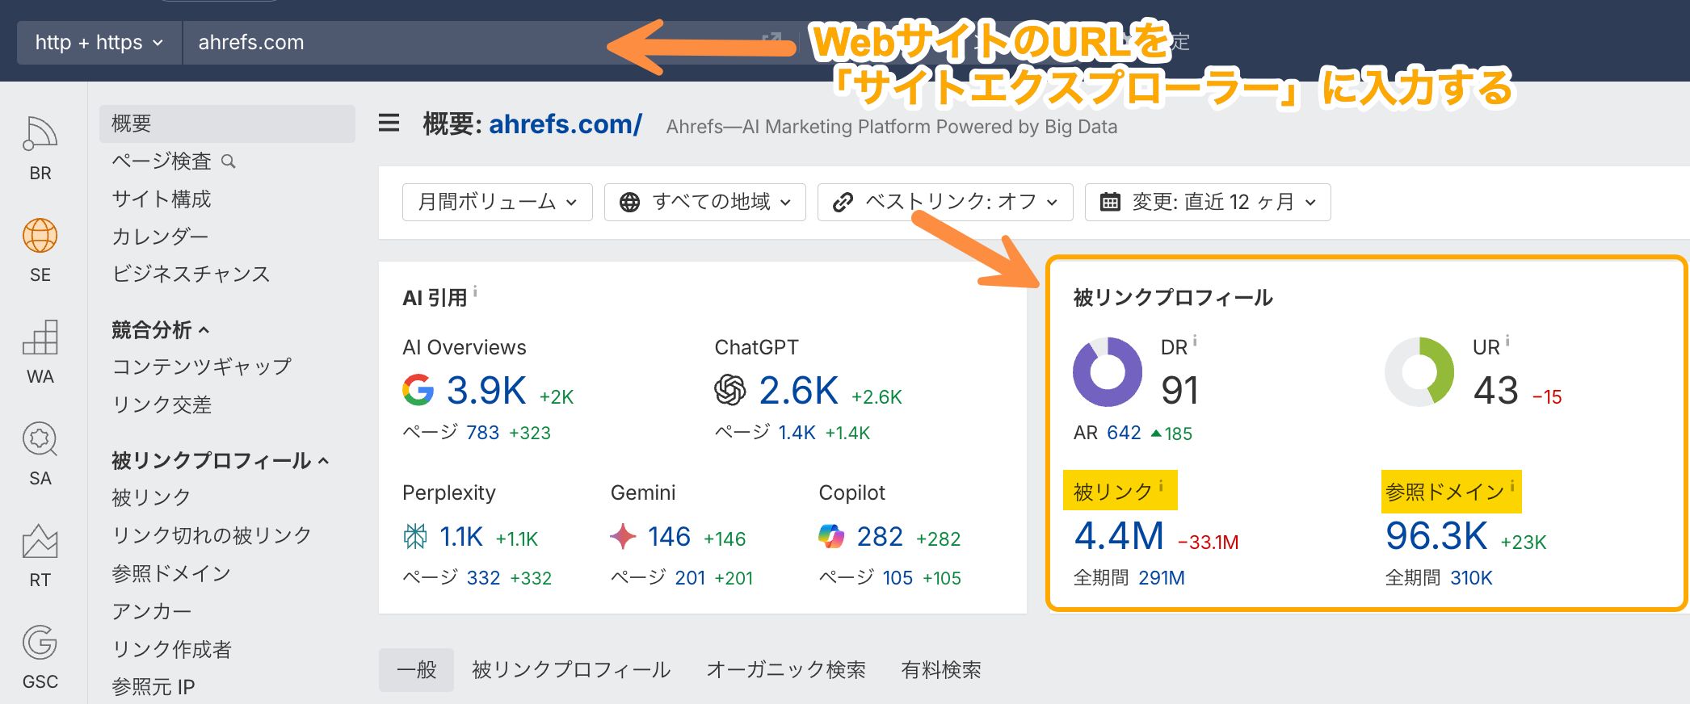1690x704 pixels.
Task: Switch to the 有料検索 tab
Action: (x=941, y=670)
